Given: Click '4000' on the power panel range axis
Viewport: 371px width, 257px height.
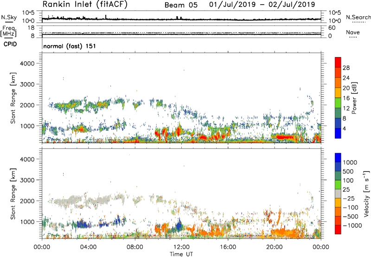Looking at the screenshot, I should (x=27, y=64).
